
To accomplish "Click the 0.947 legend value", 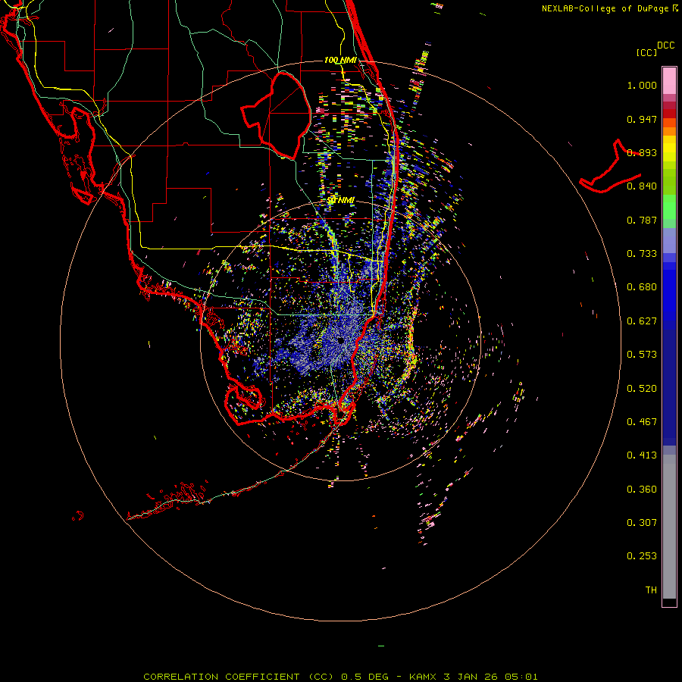I will [x=642, y=119].
